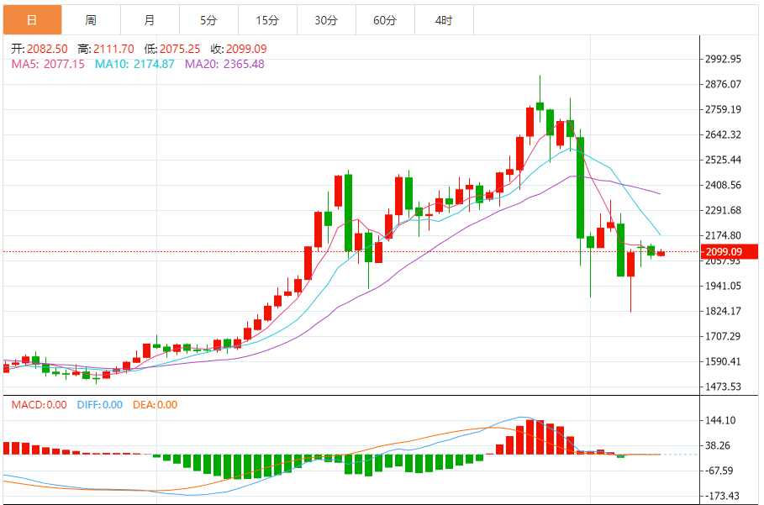Click the 1941.05 price axis label

[x=723, y=286]
